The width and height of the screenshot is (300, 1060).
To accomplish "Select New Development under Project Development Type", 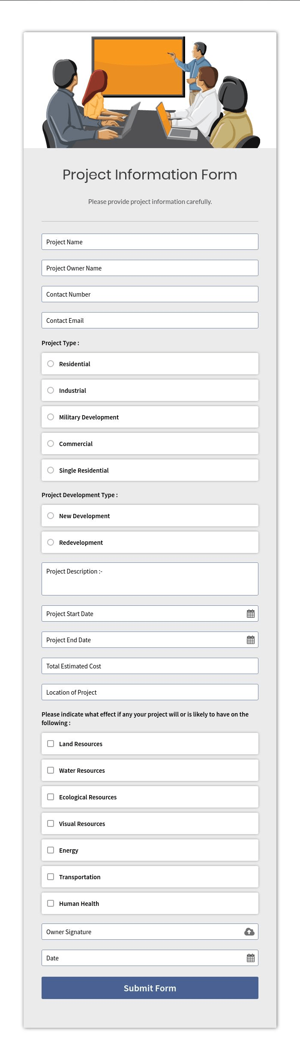I will pyautogui.click(x=51, y=516).
